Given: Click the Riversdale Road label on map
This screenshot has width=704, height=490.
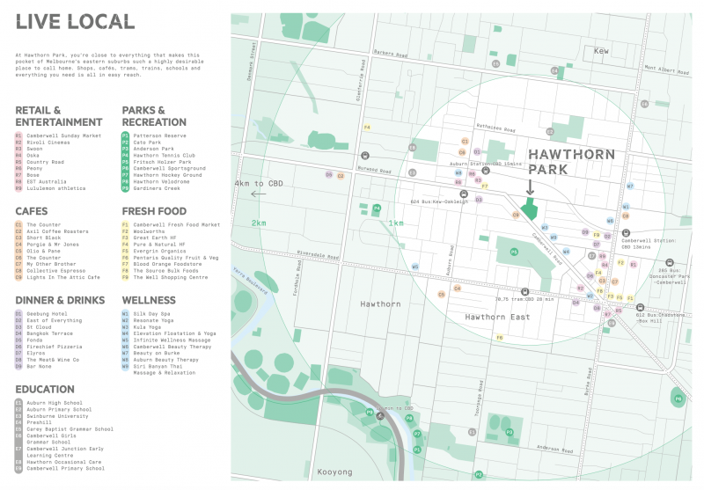Looking at the screenshot, I should 318,255.
